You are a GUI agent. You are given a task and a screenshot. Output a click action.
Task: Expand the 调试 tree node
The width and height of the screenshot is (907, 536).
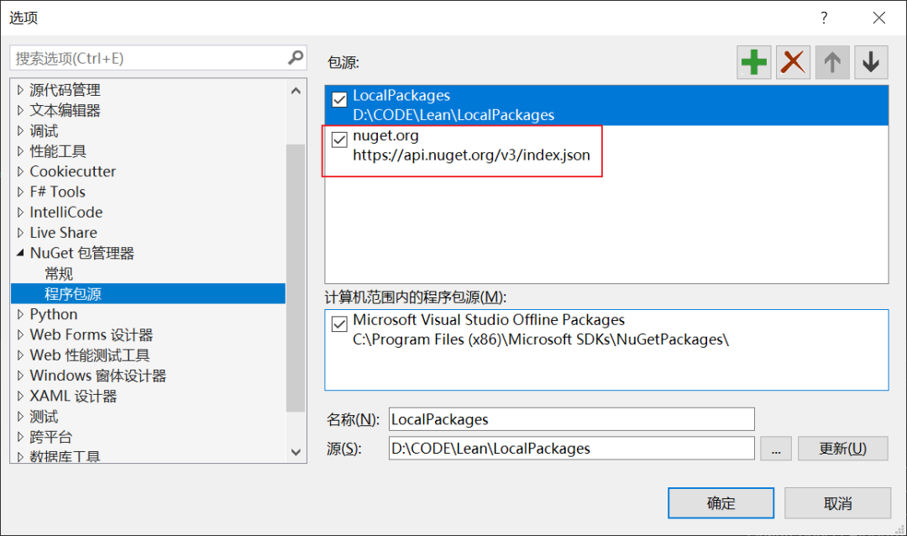pyautogui.click(x=20, y=131)
